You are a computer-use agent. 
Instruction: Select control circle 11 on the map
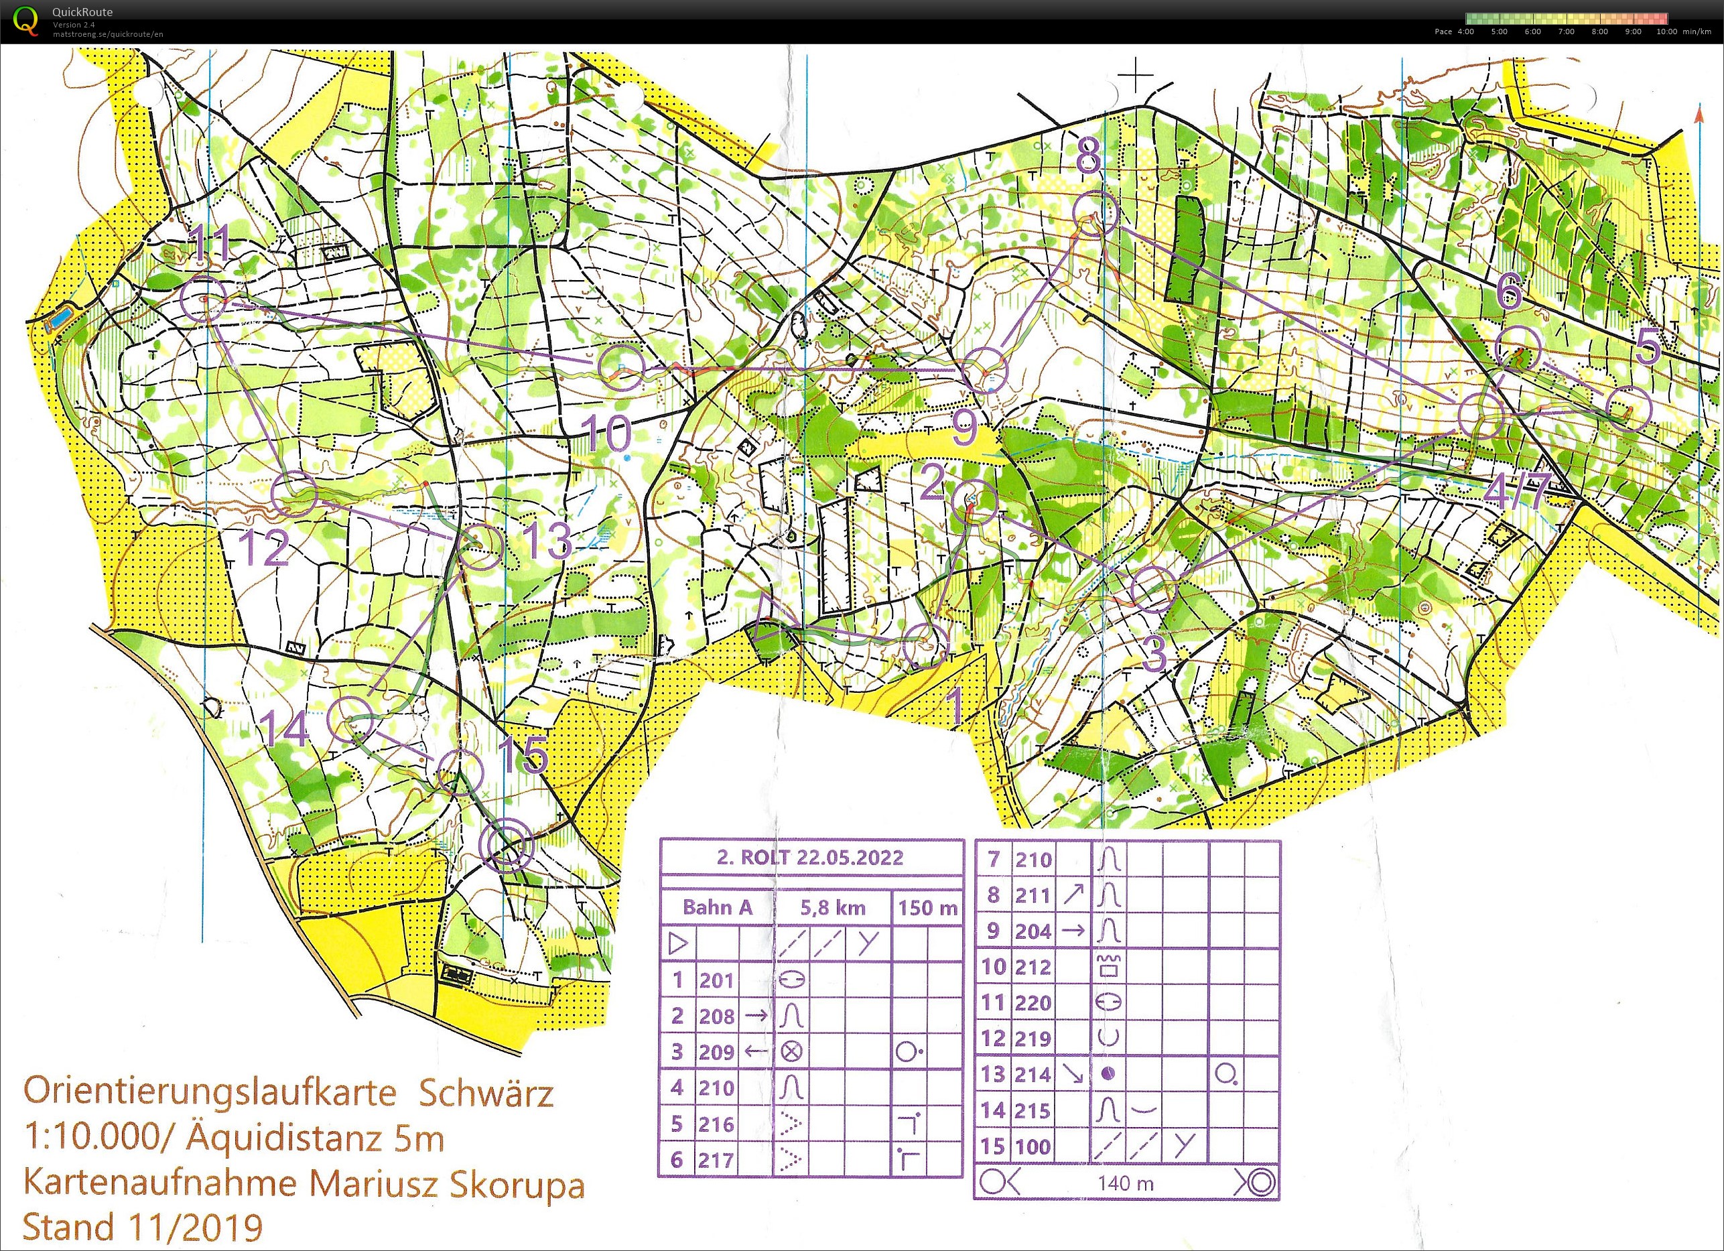[x=204, y=299]
